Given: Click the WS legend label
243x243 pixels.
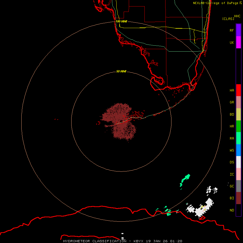Looking at the screenshot, I should click(x=232, y=150).
